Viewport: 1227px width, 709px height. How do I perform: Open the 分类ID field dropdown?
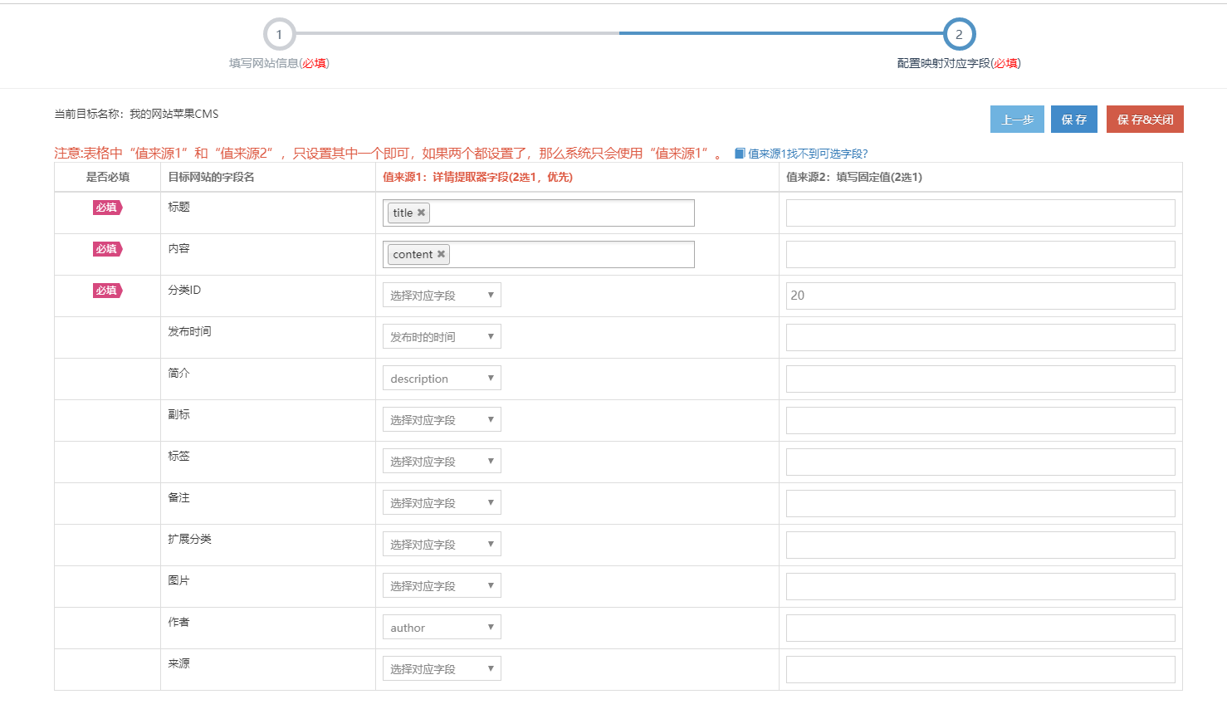point(442,296)
